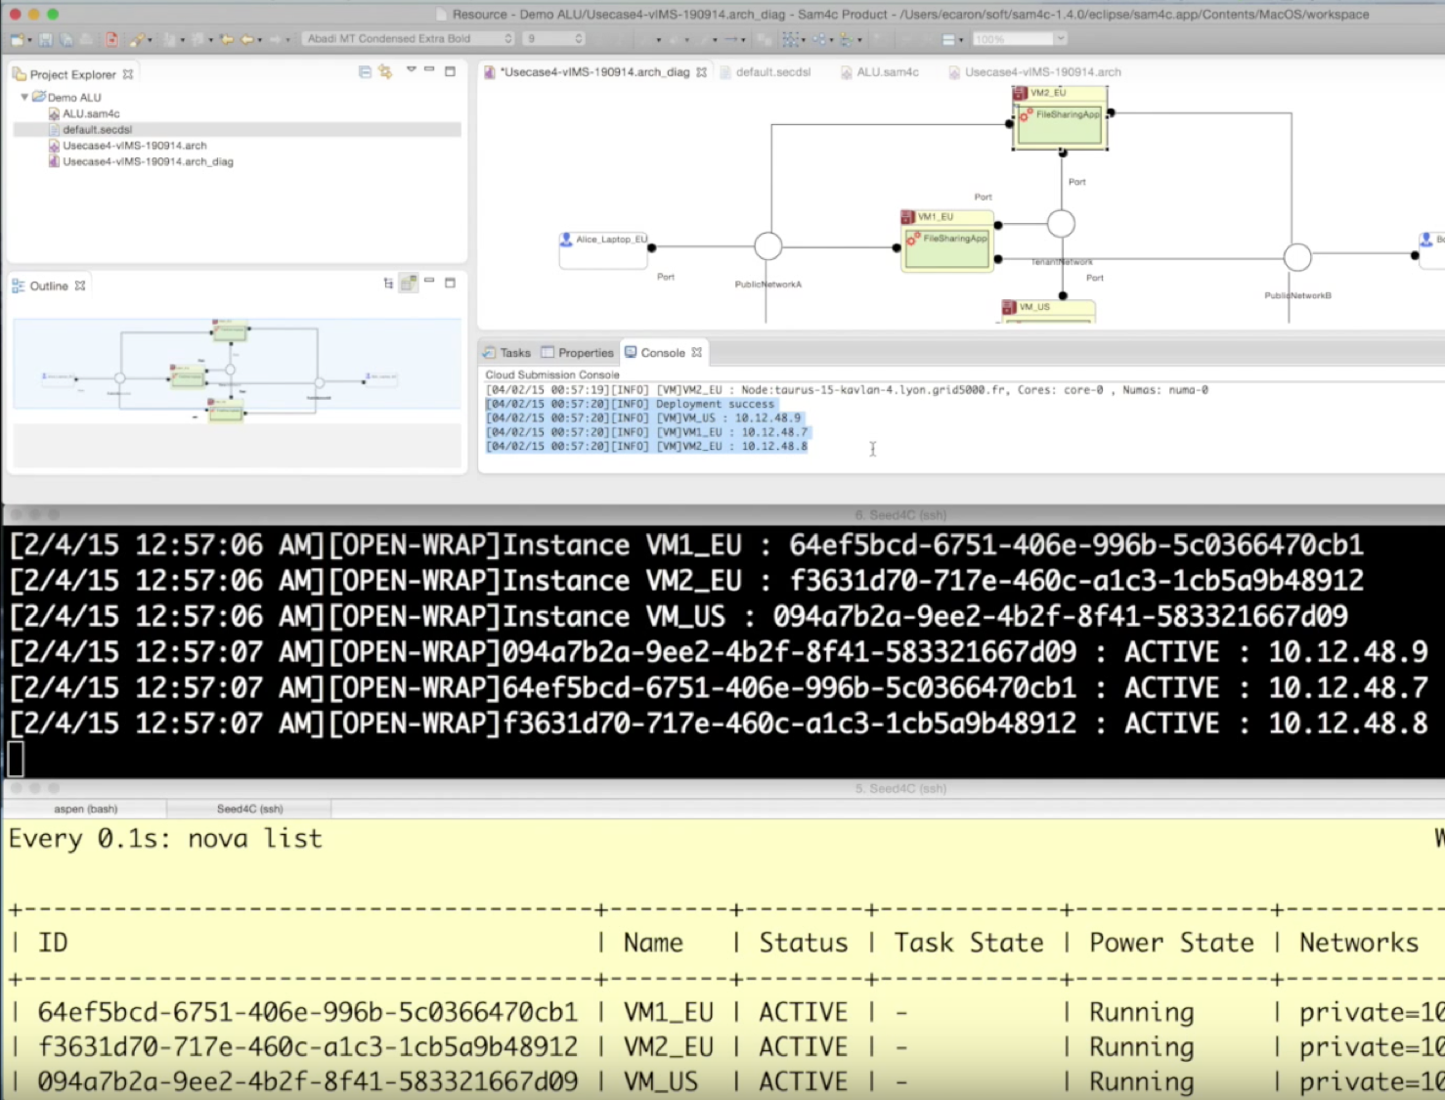The height and width of the screenshot is (1100, 1445).
Task: Switch to the default.secdsl editor tab
Action: pos(765,72)
